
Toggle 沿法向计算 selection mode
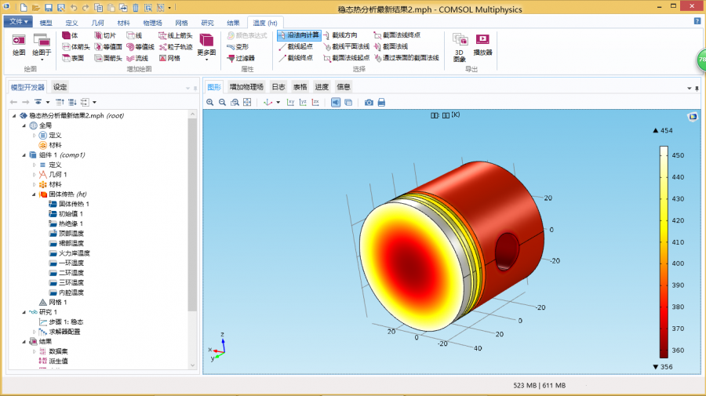click(299, 35)
